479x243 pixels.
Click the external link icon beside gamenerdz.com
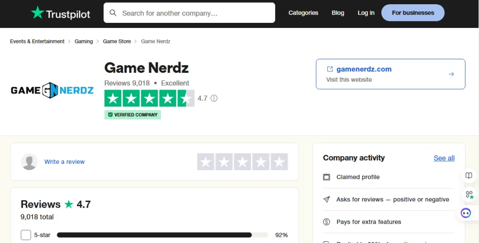[x=330, y=69]
